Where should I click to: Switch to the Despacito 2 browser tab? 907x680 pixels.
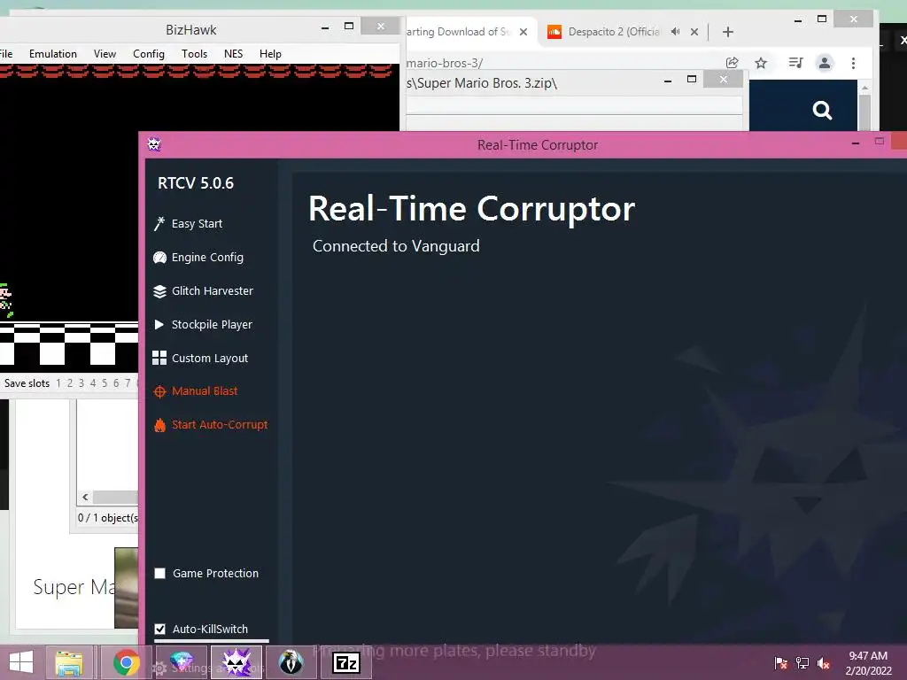pyautogui.click(x=614, y=32)
